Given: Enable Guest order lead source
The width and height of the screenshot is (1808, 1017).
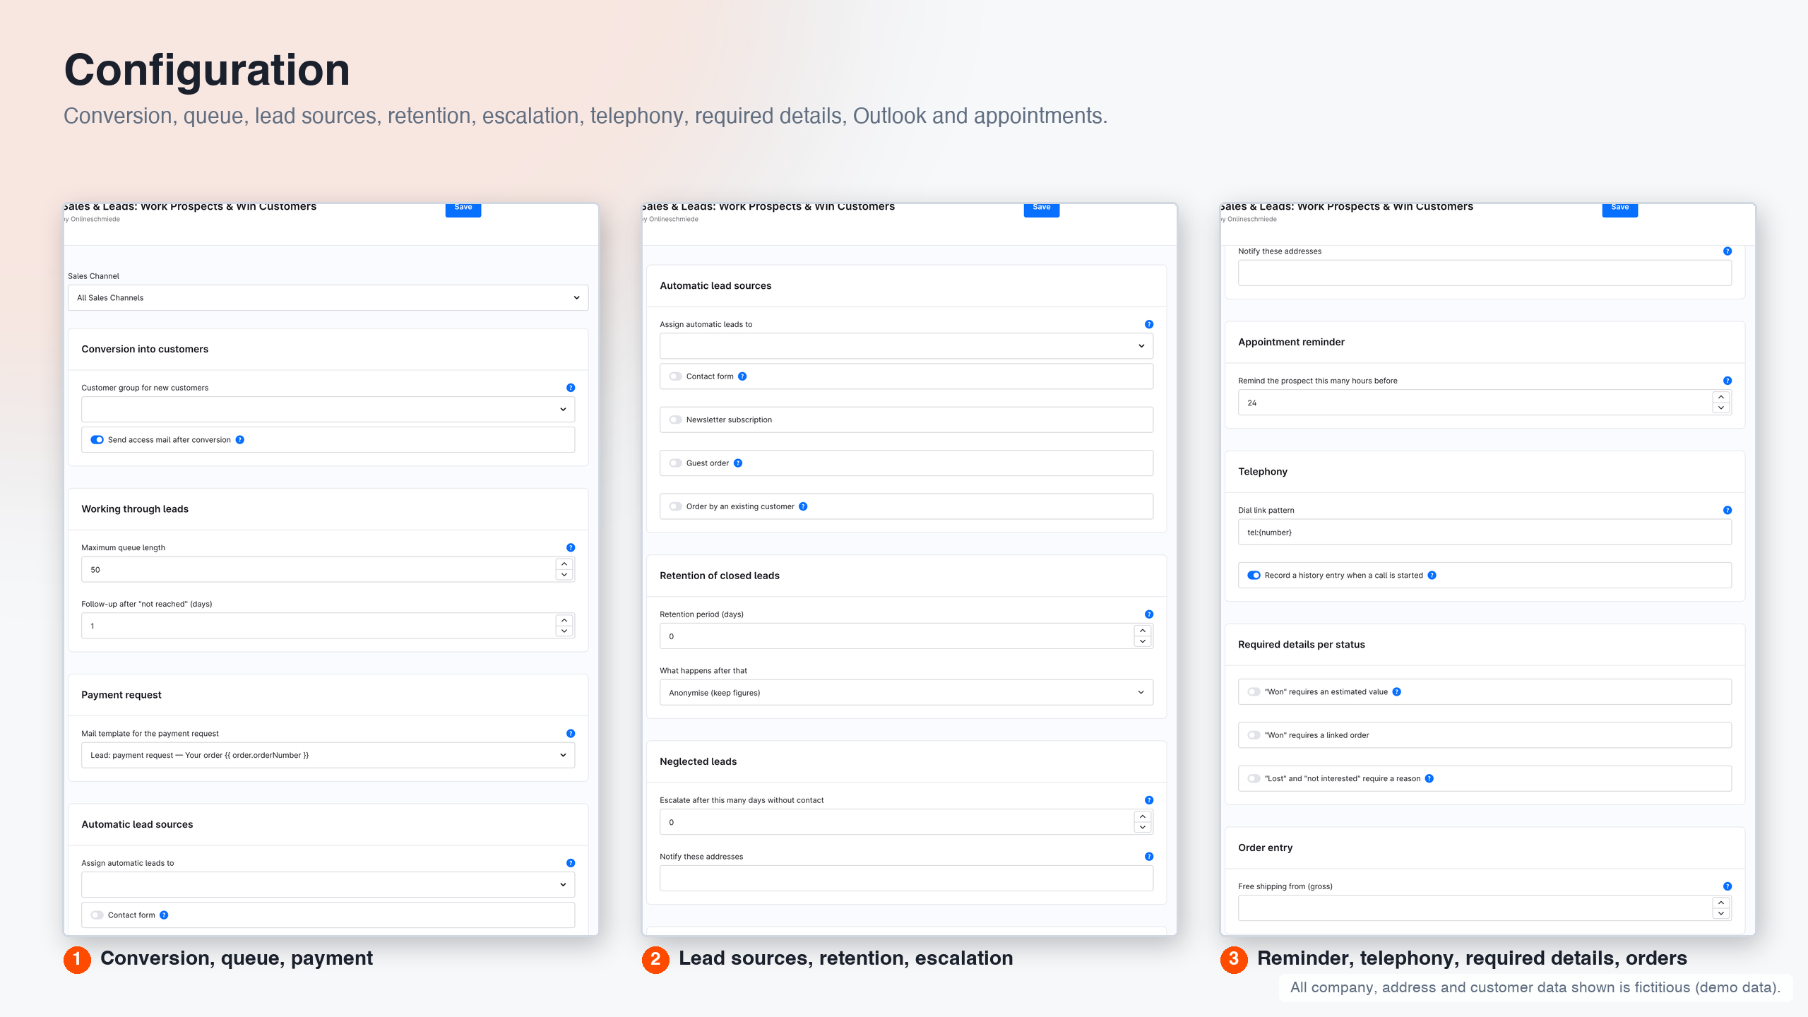Looking at the screenshot, I should (675, 463).
